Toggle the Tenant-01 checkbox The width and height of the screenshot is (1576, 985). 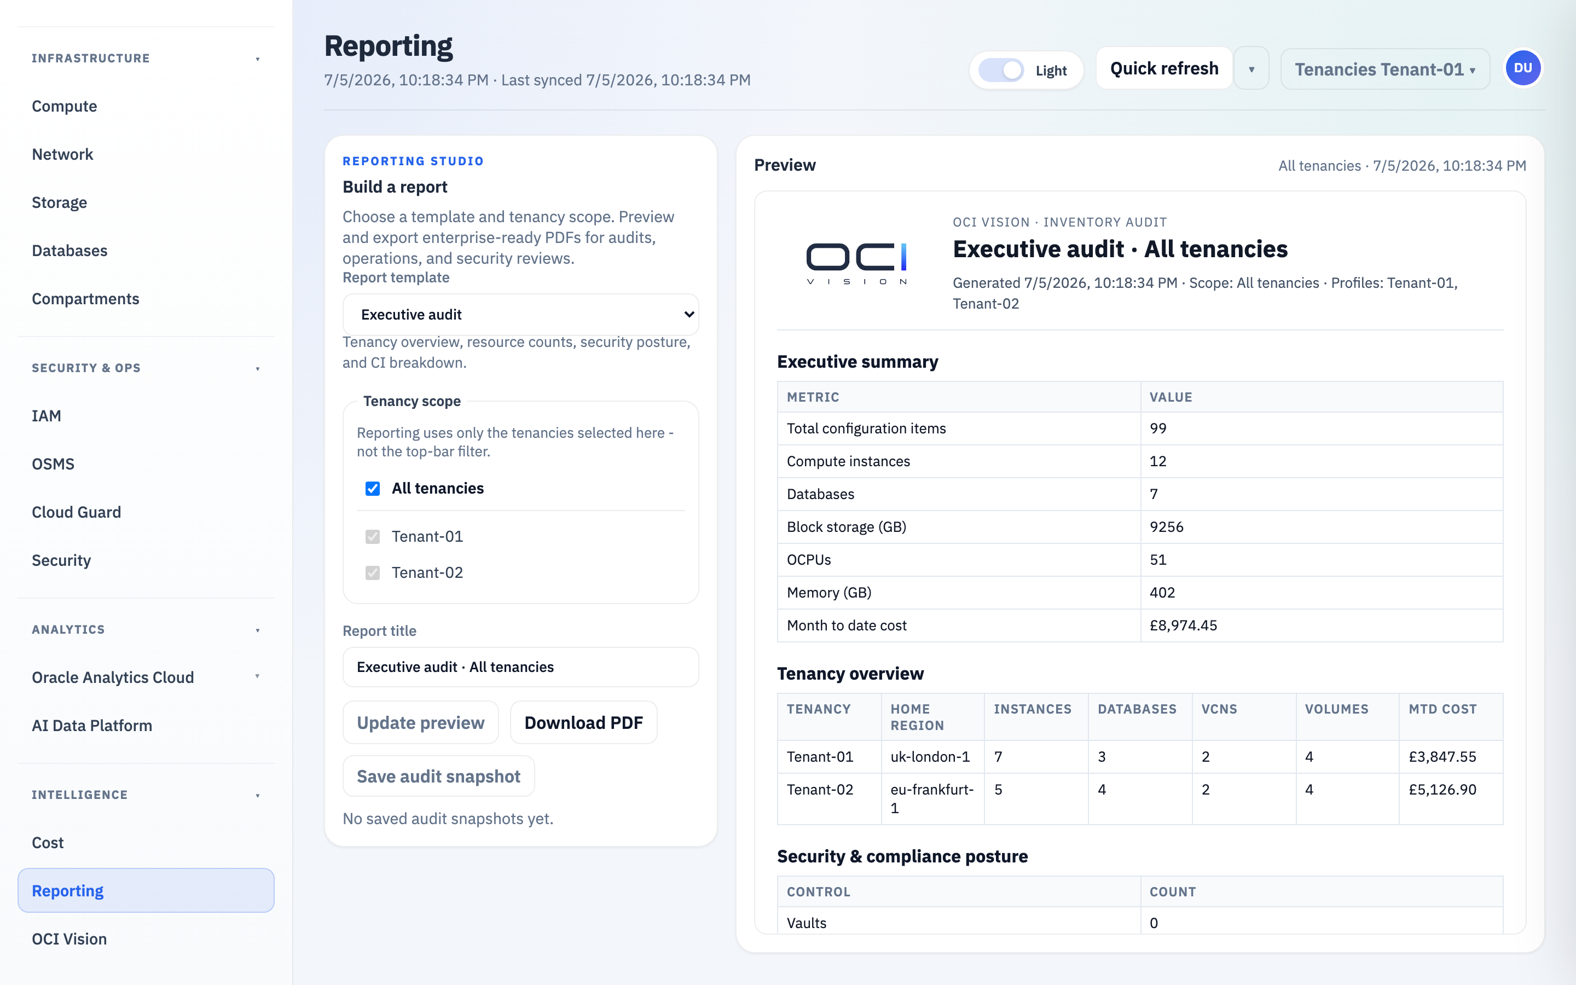click(373, 537)
